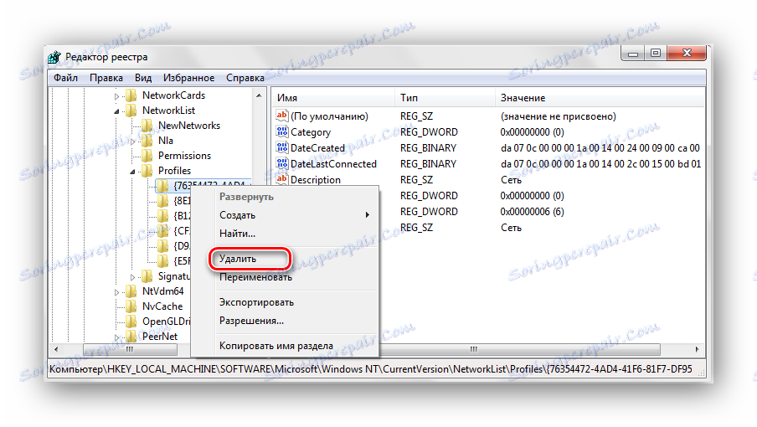Select the DateLastConnected value name
Screen dimensions: 757x427
(333, 164)
